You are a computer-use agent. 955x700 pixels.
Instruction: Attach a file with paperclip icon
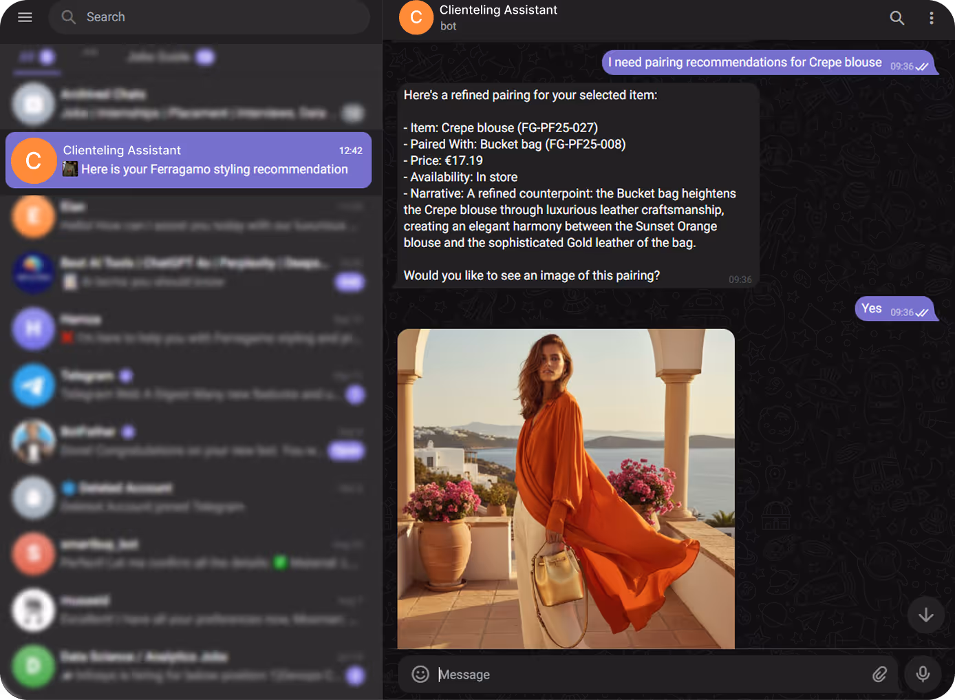coord(879,674)
